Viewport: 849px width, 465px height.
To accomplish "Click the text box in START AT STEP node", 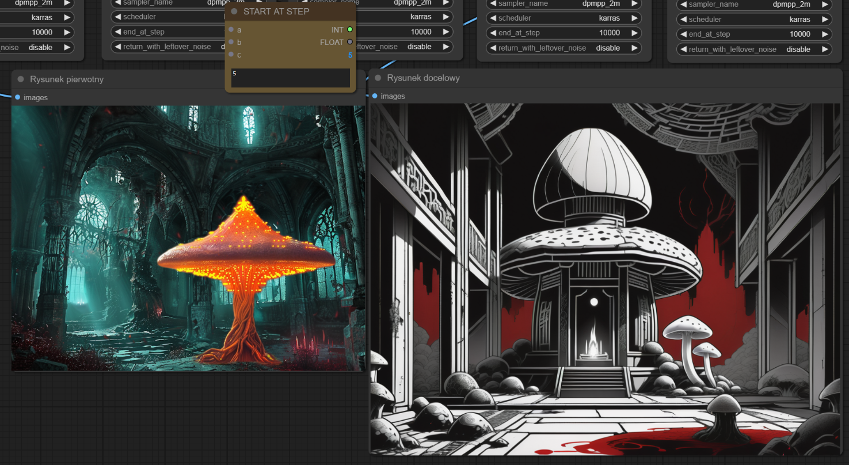I will 290,78.
